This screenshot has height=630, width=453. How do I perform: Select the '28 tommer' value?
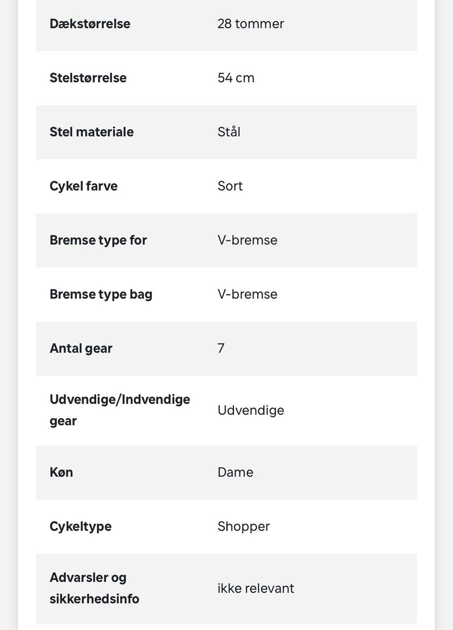point(251,24)
